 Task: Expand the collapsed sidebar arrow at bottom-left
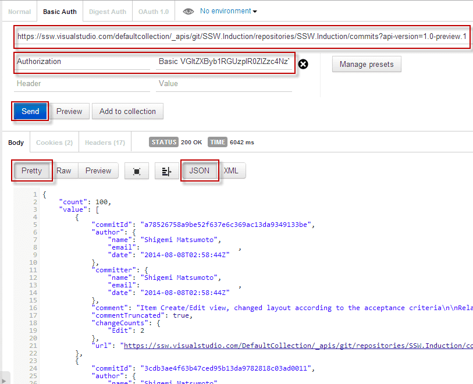tap(5, 379)
